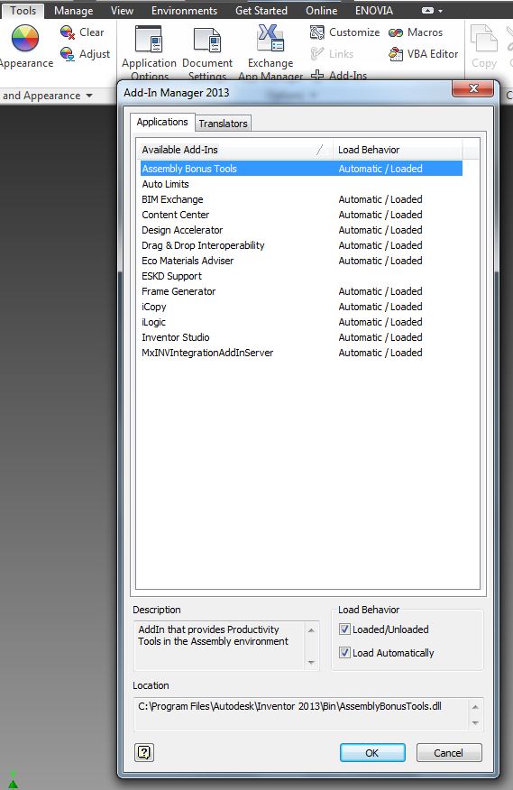Open the Macros tool
This screenshot has width=513, height=790.
(416, 32)
